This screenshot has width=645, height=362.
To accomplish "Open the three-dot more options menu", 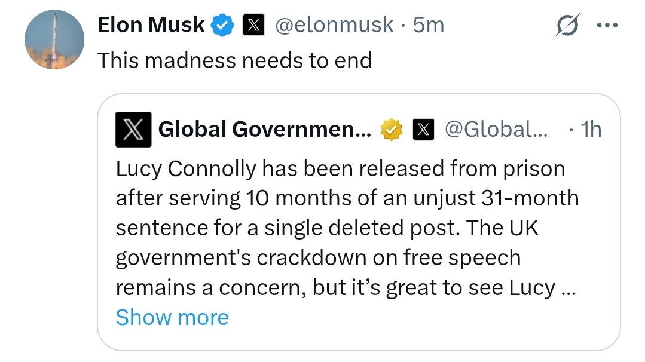I will coord(607,26).
